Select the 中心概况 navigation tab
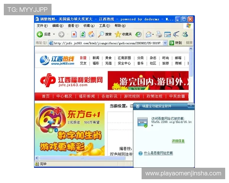 pyautogui.click(x=64, y=96)
